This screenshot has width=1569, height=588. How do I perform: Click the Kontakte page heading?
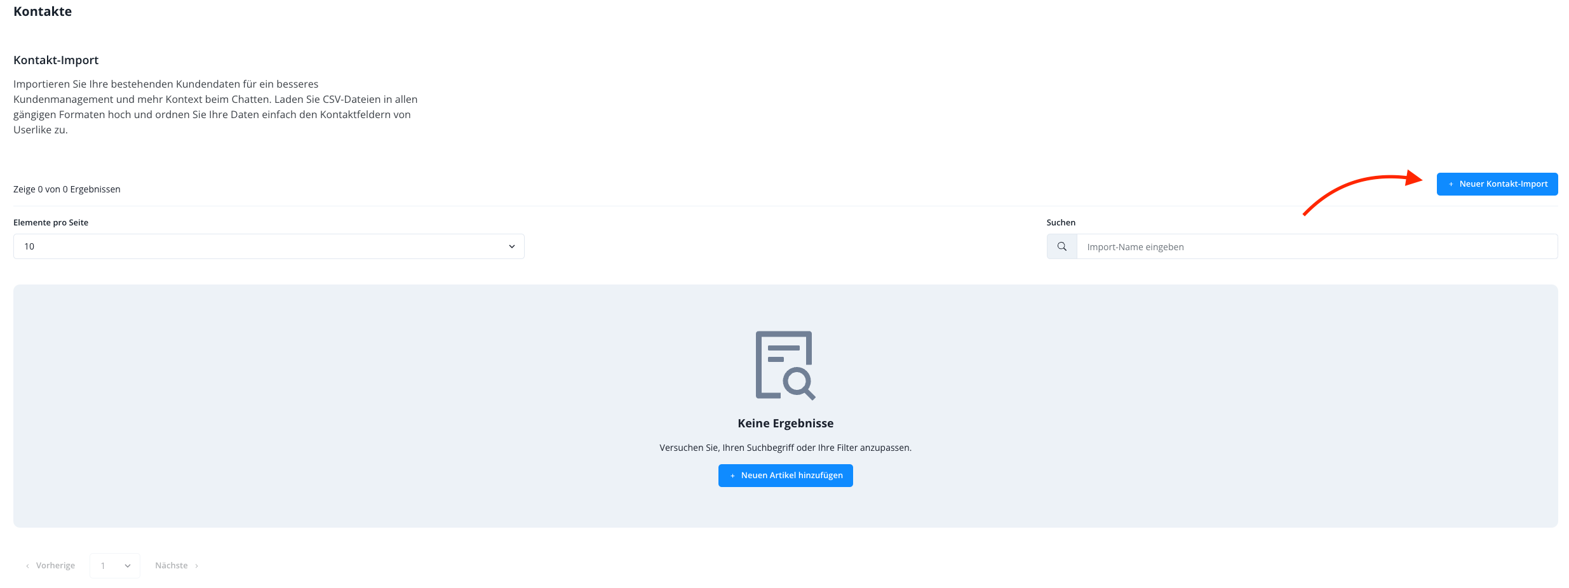(43, 11)
